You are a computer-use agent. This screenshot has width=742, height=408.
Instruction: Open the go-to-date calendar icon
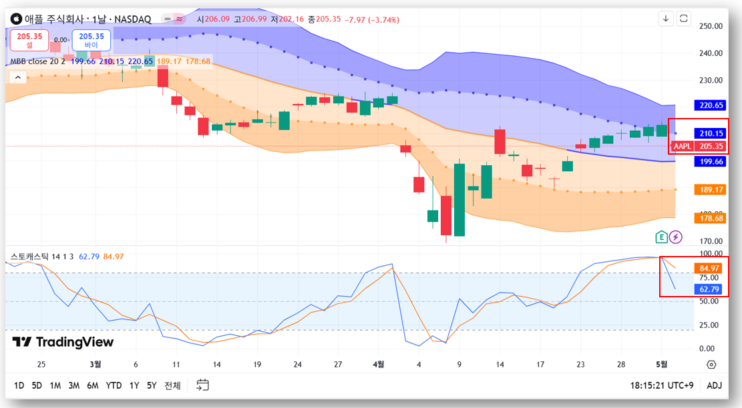tap(202, 385)
